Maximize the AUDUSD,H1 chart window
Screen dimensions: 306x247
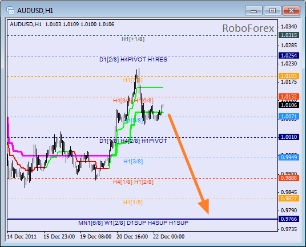[272, 10]
